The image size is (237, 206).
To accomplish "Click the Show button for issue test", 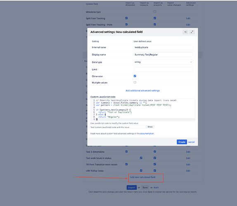I will coord(150,127).
